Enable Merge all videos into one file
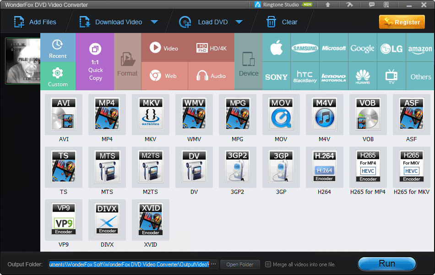 coord(268,264)
